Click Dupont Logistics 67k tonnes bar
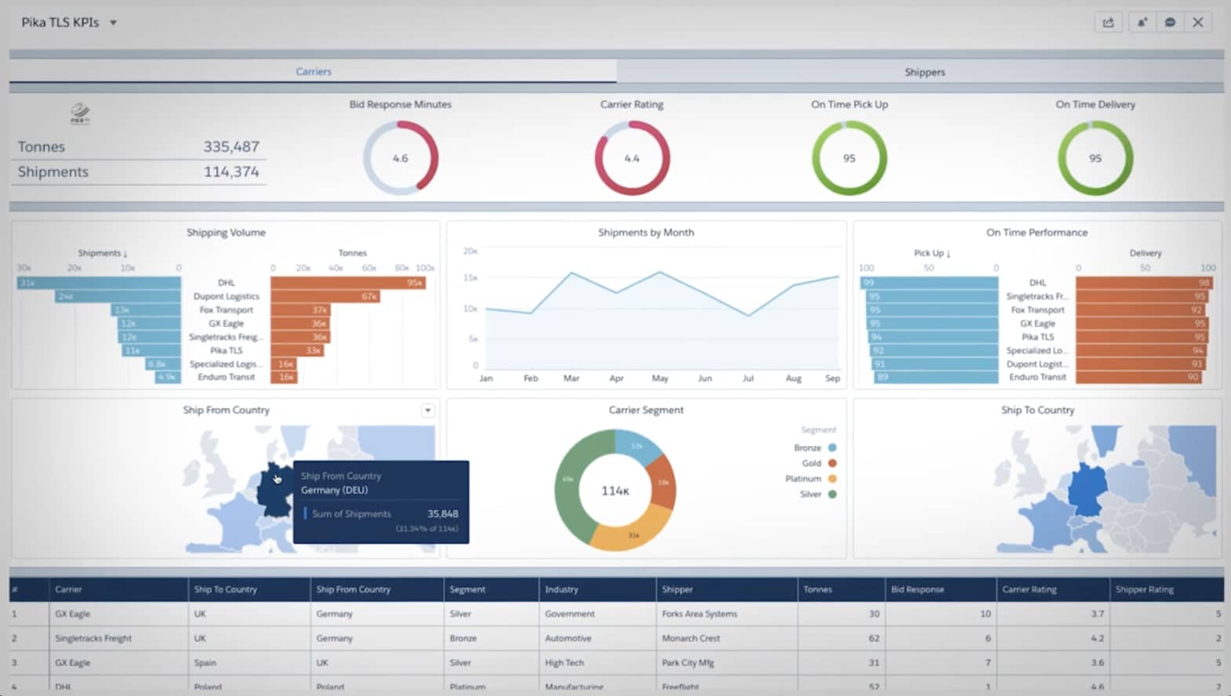Image resolution: width=1231 pixels, height=696 pixels. pos(325,296)
